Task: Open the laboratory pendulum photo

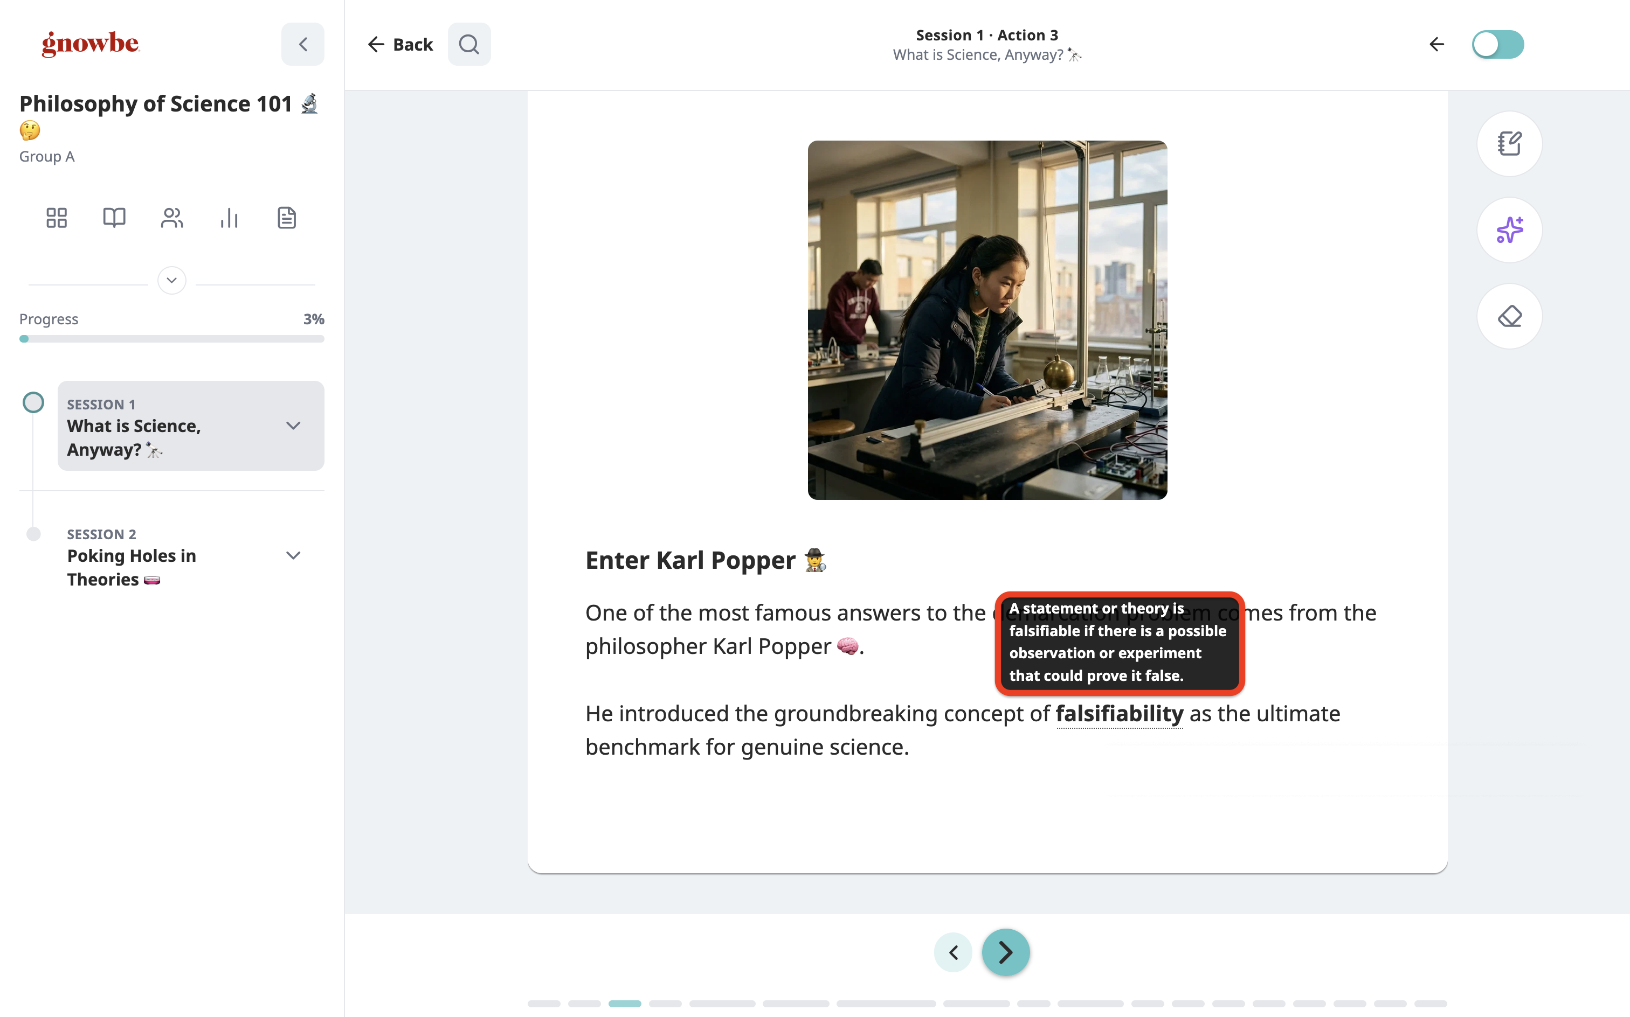Action: [987, 320]
